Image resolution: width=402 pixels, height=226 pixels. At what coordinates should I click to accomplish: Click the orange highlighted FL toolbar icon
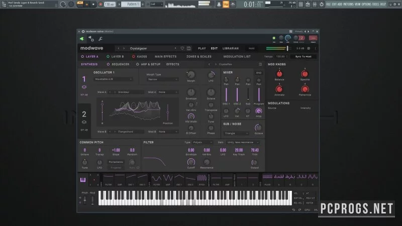click(226, 4)
